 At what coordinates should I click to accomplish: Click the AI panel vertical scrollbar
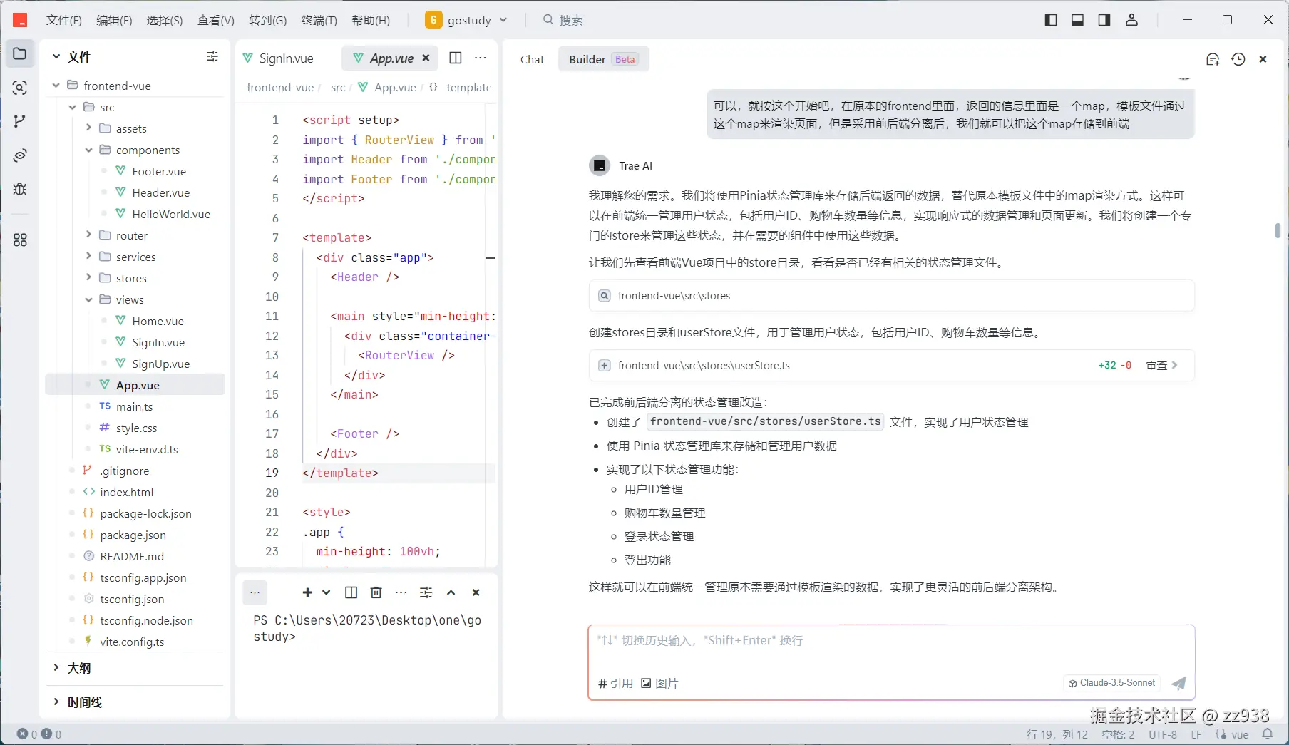1278,230
